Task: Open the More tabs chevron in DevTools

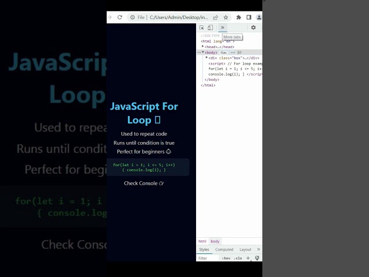Action: coord(223,27)
